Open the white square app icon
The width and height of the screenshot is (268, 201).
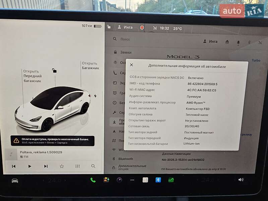coord(145,180)
